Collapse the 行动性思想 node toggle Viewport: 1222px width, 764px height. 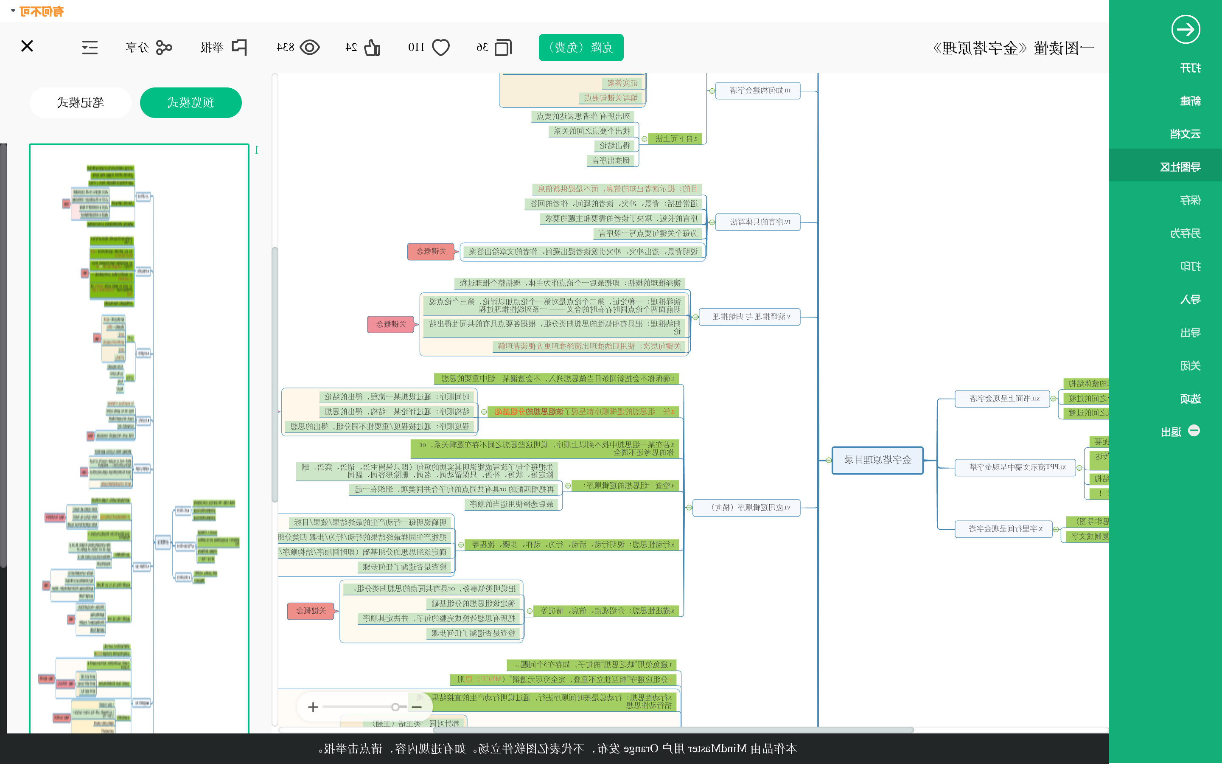[x=461, y=545]
